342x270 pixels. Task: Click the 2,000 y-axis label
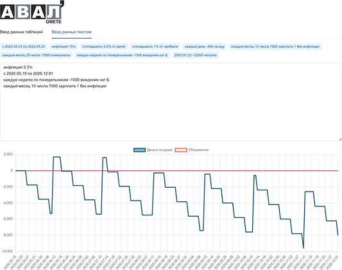pyautogui.click(x=8, y=154)
